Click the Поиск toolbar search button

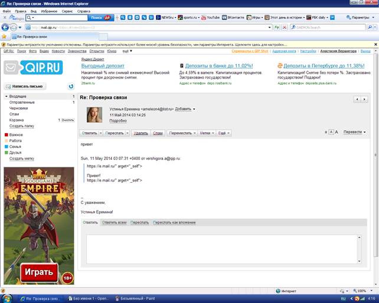[100, 18]
